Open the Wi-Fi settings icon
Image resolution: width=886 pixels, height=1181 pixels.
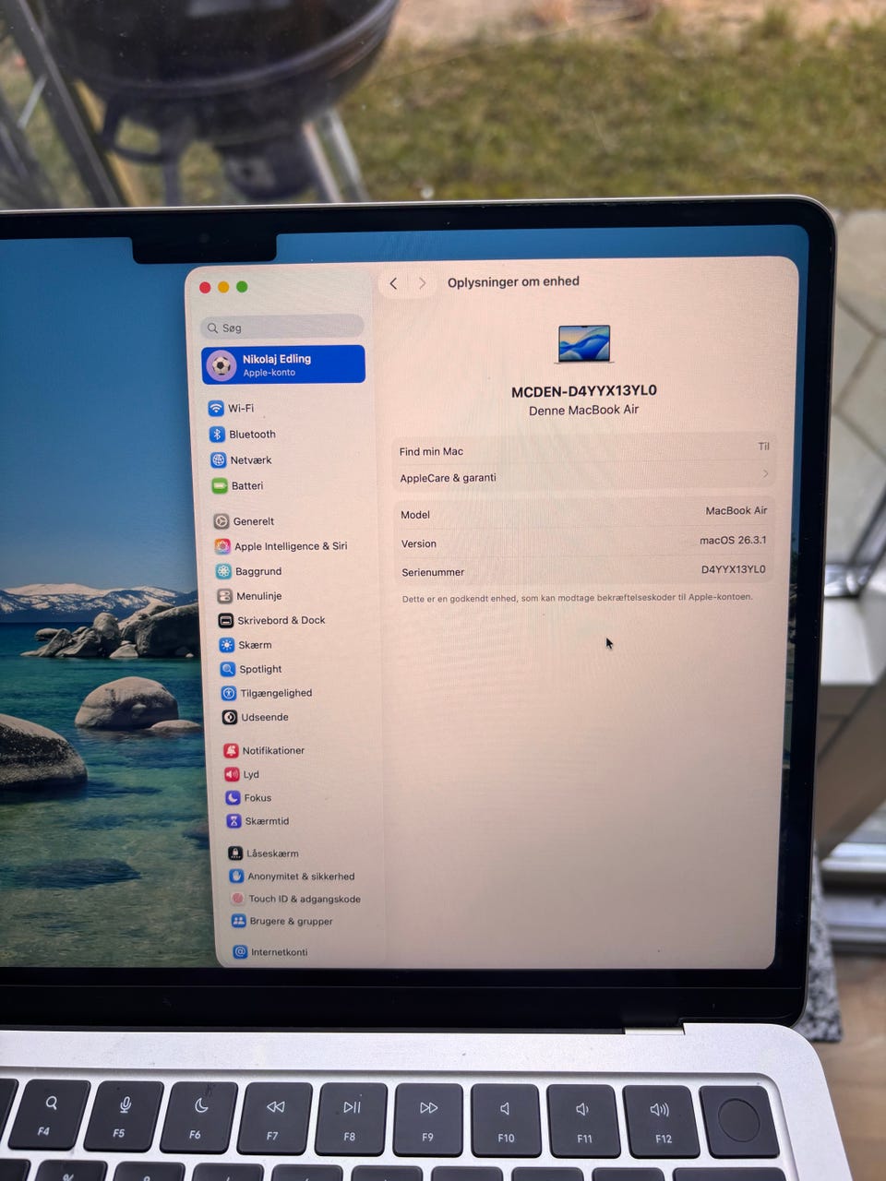[x=216, y=408]
